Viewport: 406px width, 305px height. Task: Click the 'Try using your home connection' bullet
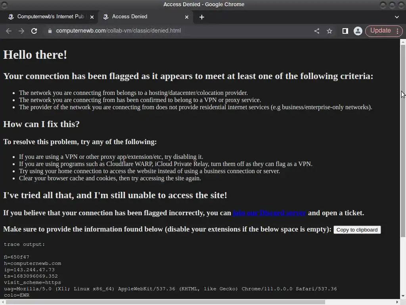[x=149, y=171]
